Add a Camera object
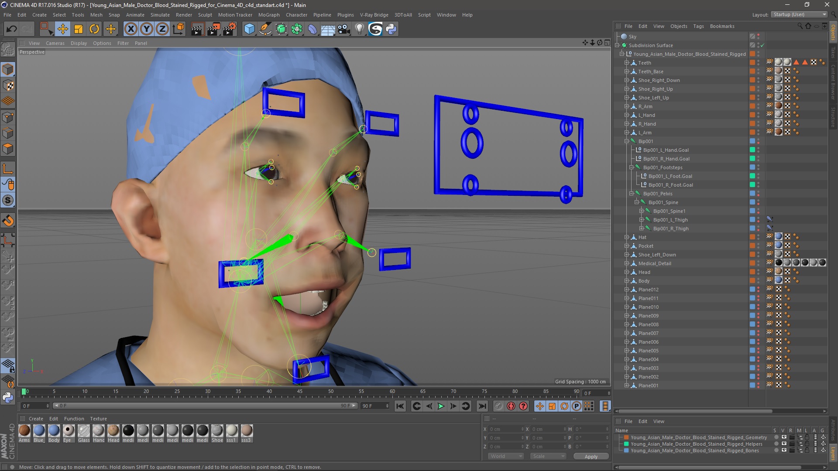 click(344, 29)
